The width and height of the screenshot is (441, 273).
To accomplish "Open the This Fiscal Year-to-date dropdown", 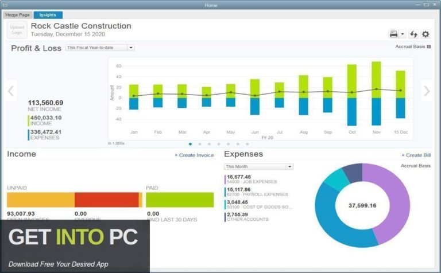I will point(100,48).
